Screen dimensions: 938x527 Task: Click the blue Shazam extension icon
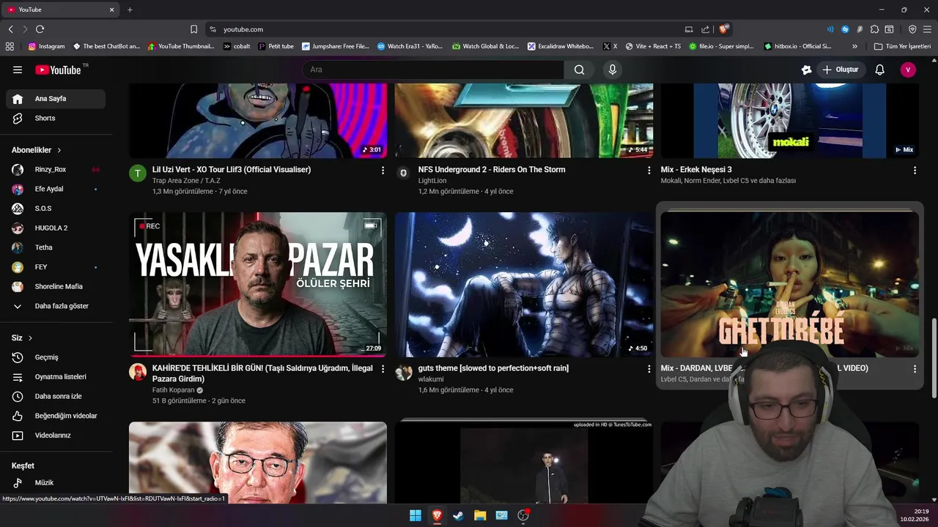pyautogui.click(x=845, y=29)
